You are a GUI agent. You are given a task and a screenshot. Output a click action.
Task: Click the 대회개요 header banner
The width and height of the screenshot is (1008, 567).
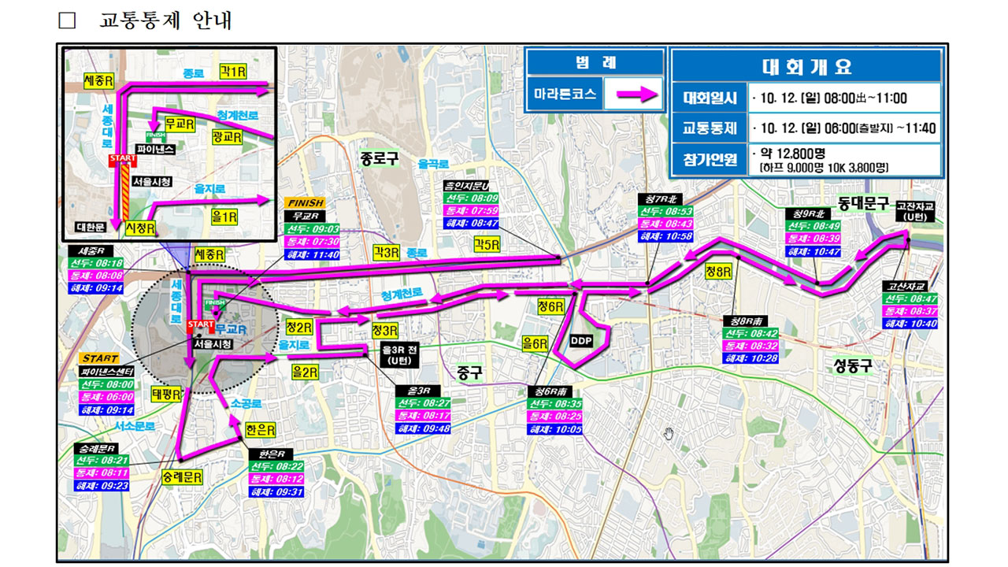(806, 66)
